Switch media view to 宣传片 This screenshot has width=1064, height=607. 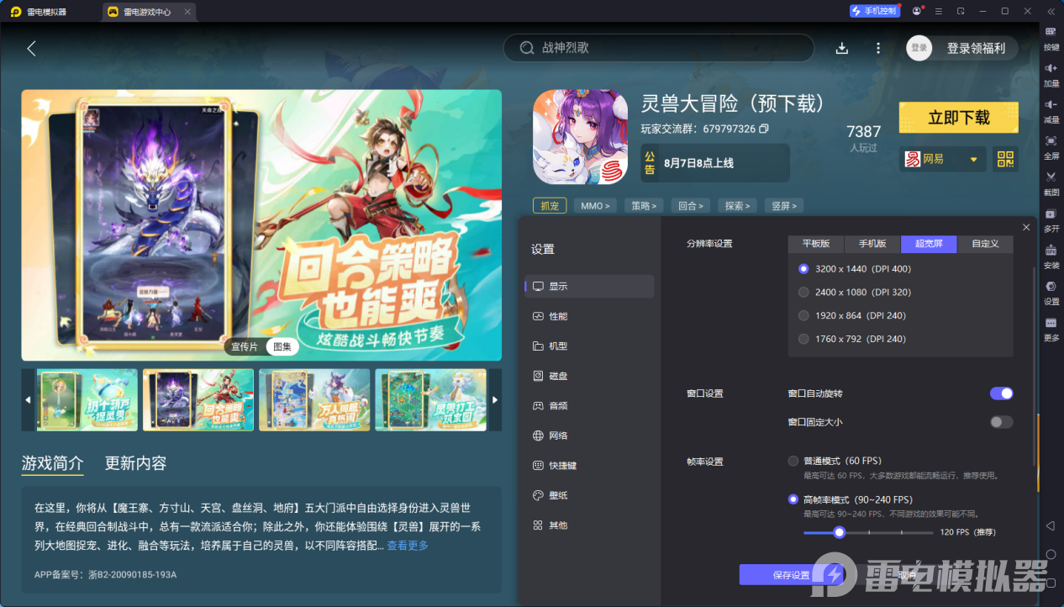(x=245, y=346)
